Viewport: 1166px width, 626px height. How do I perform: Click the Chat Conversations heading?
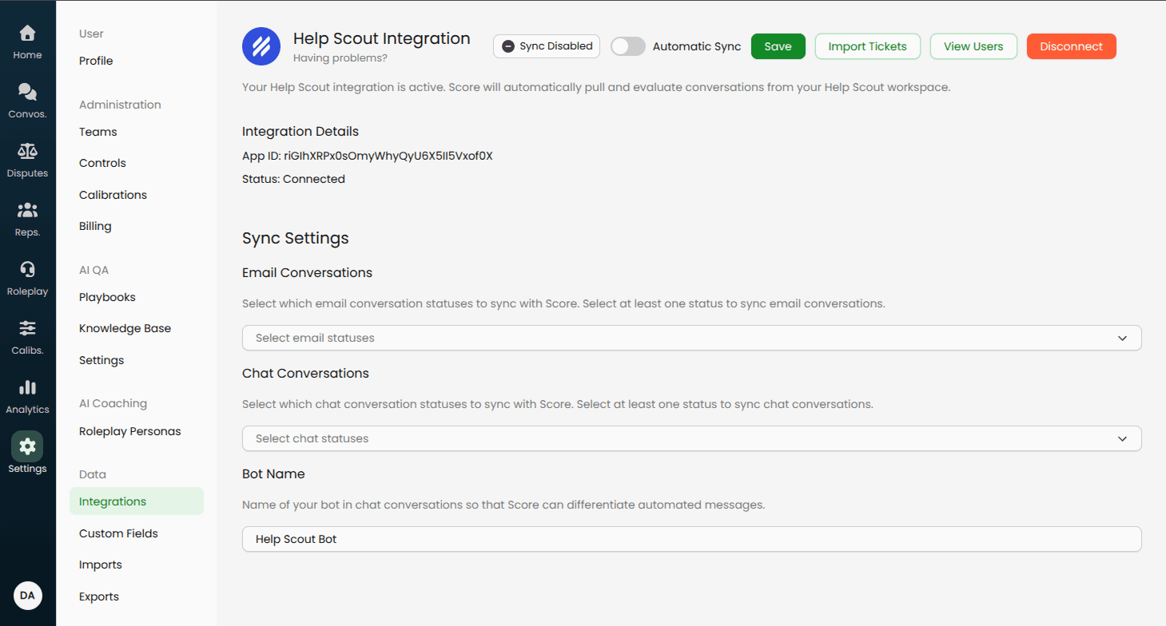coord(305,373)
